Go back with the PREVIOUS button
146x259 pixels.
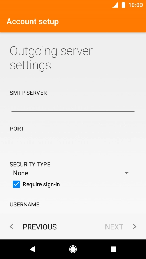(40, 227)
